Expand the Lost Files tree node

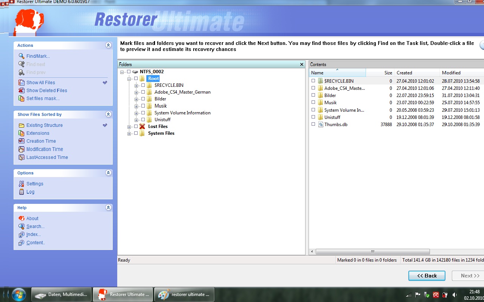[x=129, y=126]
